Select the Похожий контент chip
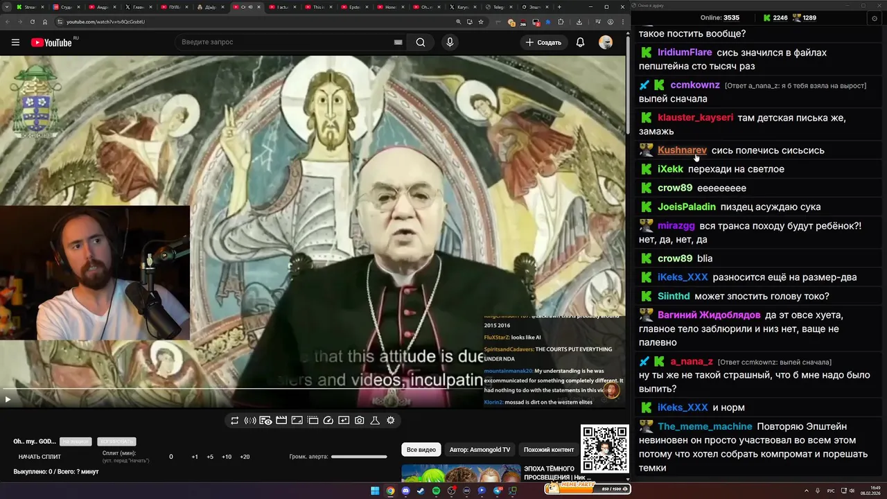Viewport: 887px width, 499px height. point(549,450)
